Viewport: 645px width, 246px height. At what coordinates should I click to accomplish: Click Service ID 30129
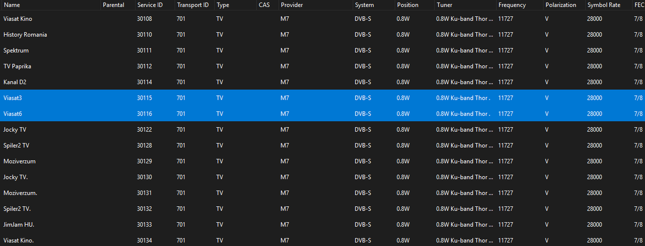coord(144,161)
